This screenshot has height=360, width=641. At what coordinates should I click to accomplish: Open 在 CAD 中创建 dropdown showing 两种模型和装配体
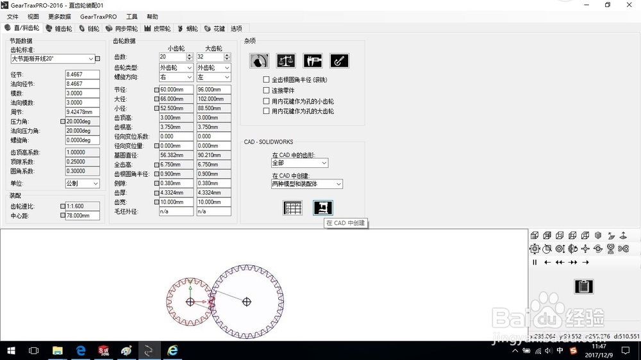click(x=307, y=184)
